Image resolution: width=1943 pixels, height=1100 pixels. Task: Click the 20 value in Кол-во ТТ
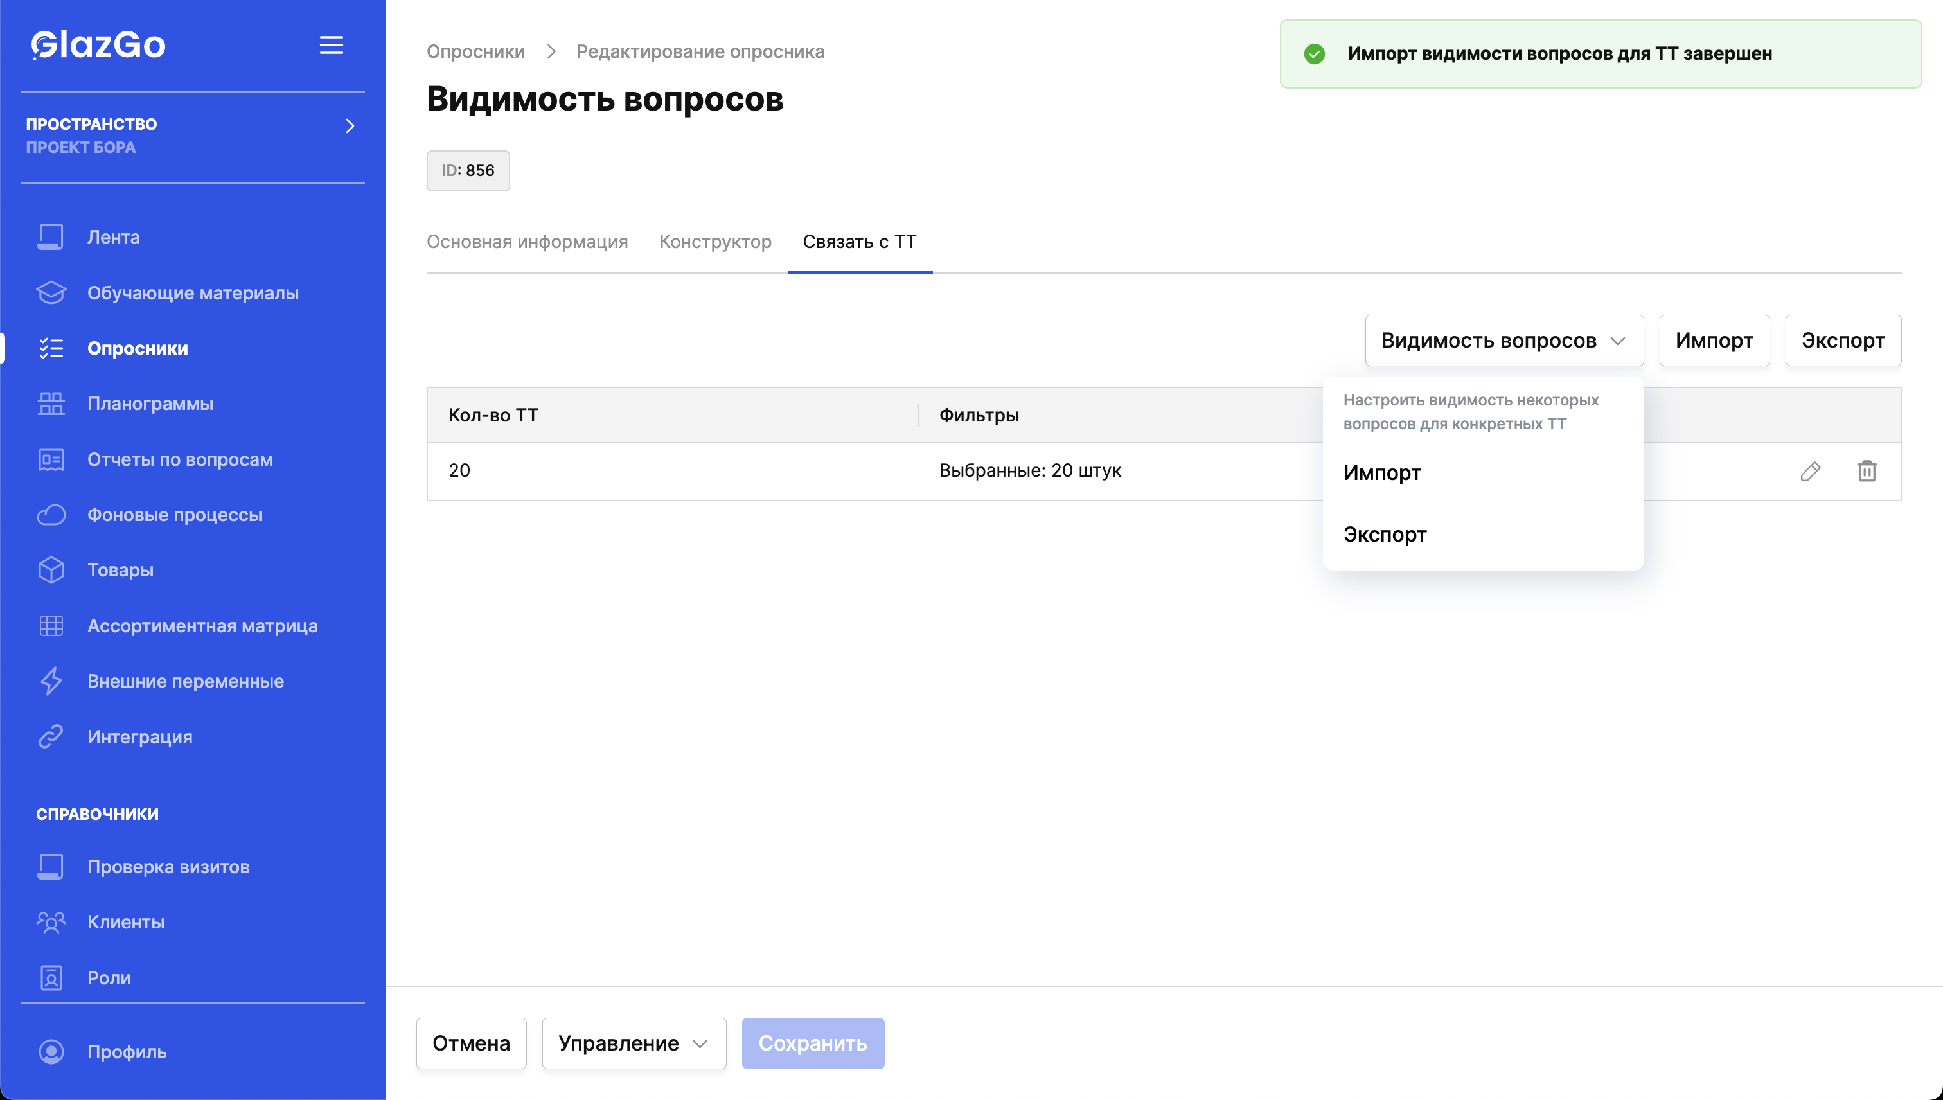[x=459, y=471]
